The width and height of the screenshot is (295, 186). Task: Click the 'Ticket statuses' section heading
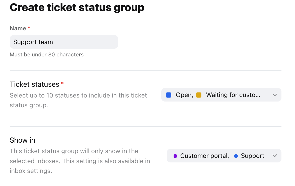pos(34,84)
